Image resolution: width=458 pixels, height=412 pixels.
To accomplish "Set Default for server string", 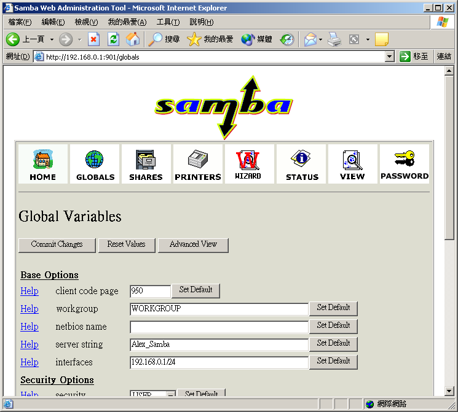I will [333, 344].
